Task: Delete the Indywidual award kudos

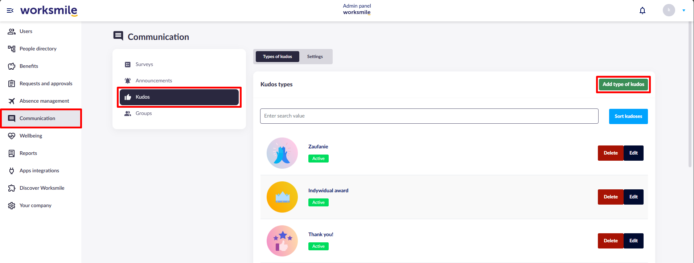Action: 611,197
